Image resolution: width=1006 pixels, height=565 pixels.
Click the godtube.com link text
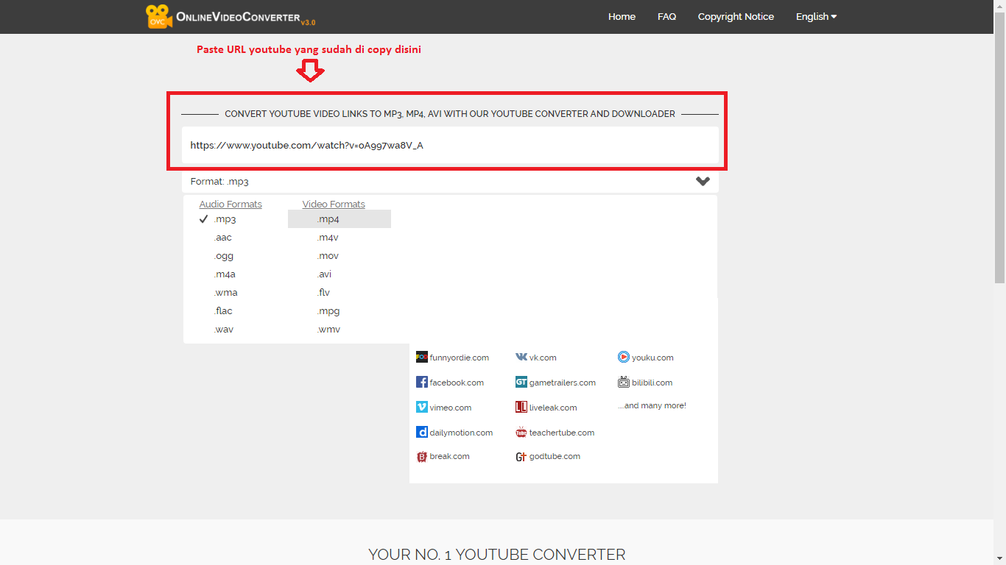[x=555, y=456]
